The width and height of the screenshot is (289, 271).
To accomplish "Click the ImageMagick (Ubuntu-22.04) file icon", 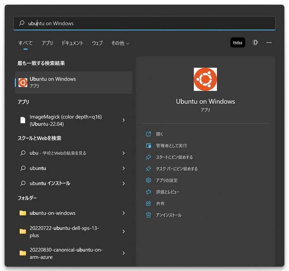I will point(23,120).
